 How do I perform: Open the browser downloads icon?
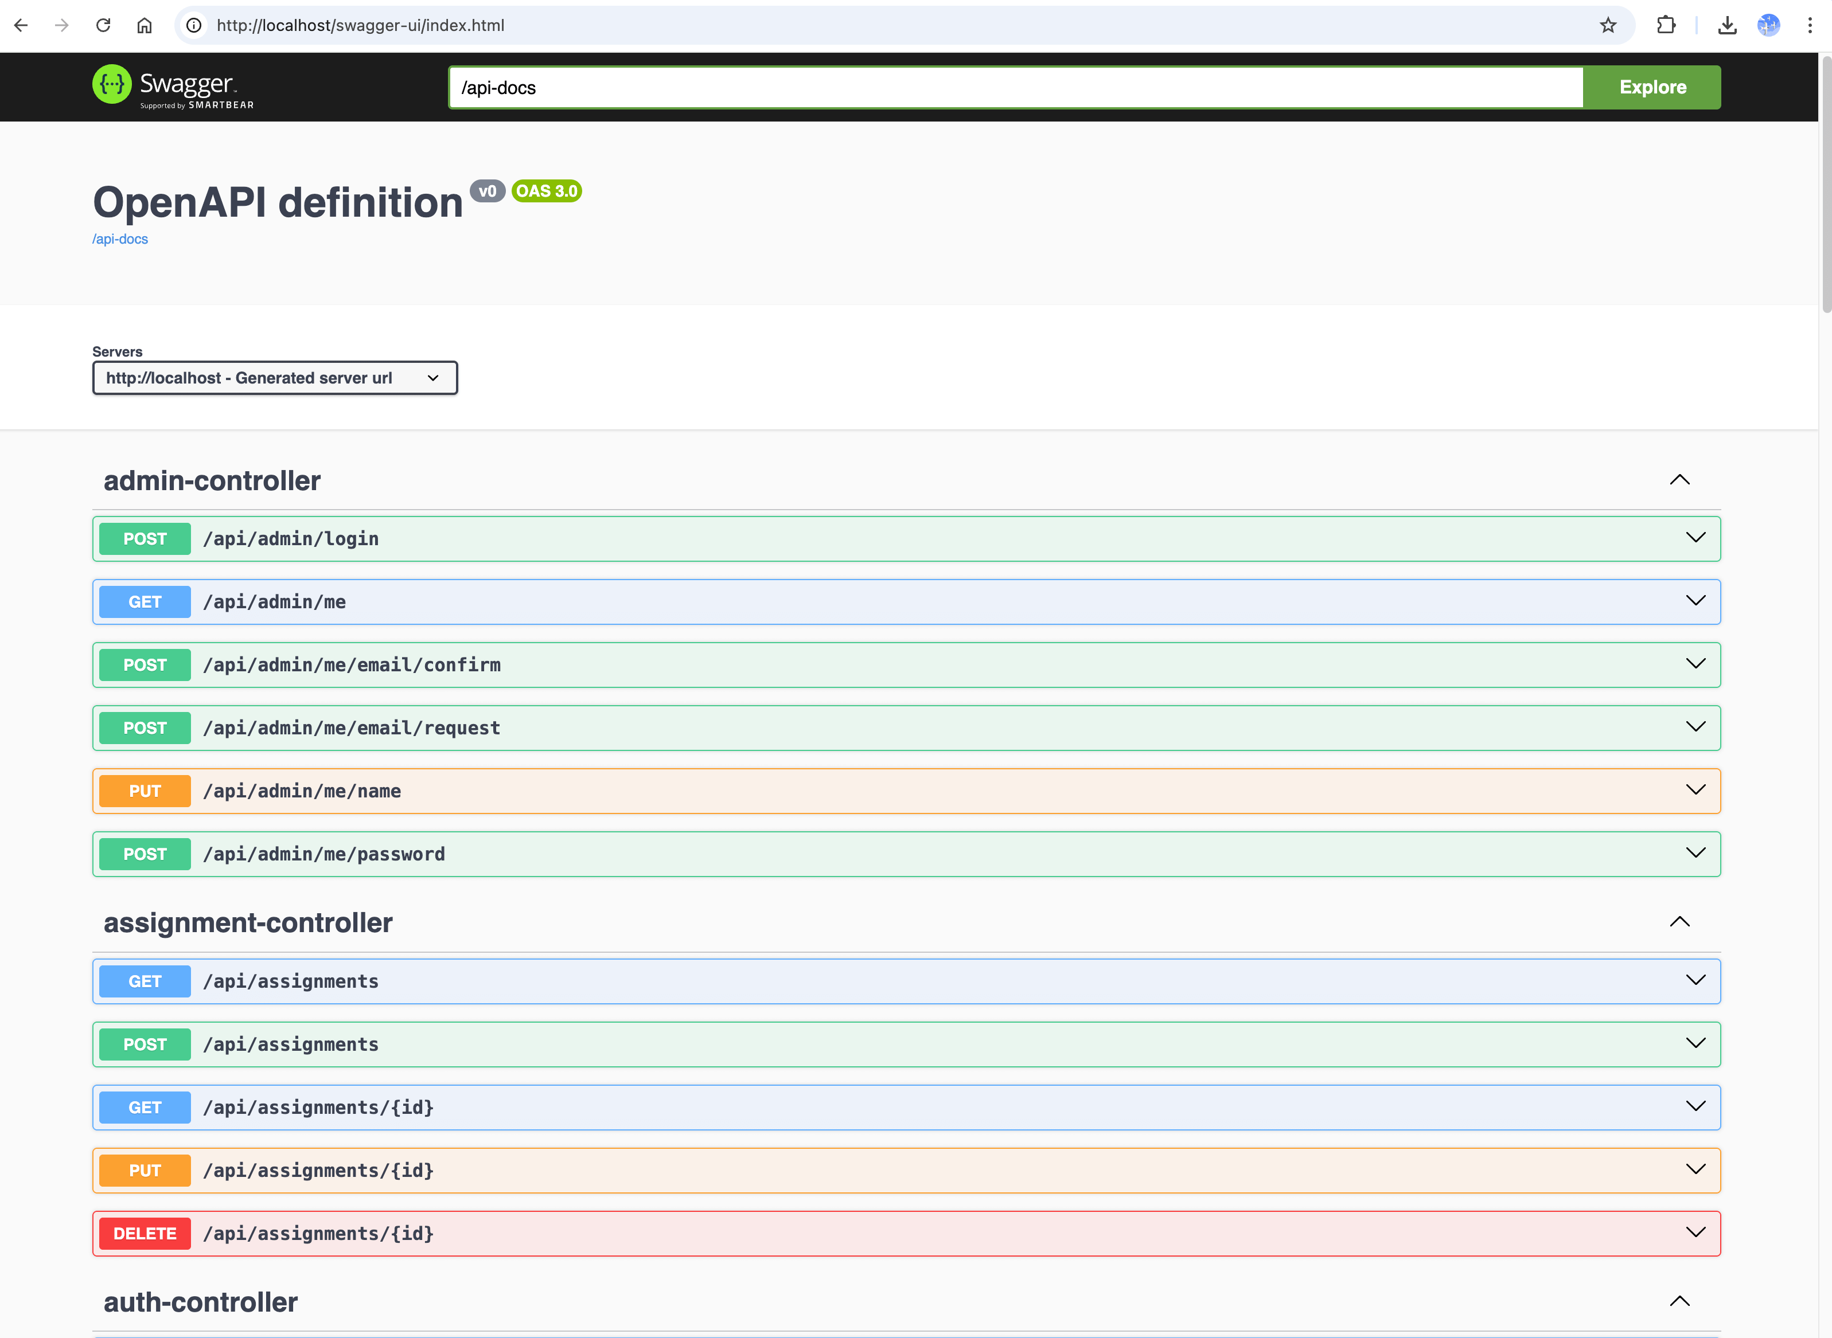(x=1728, y=25)
